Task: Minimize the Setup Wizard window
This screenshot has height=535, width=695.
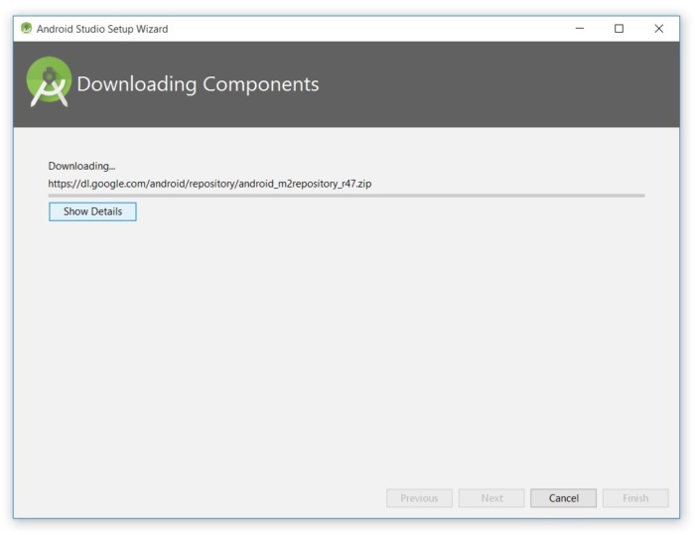Action: [x=579, y=29]
